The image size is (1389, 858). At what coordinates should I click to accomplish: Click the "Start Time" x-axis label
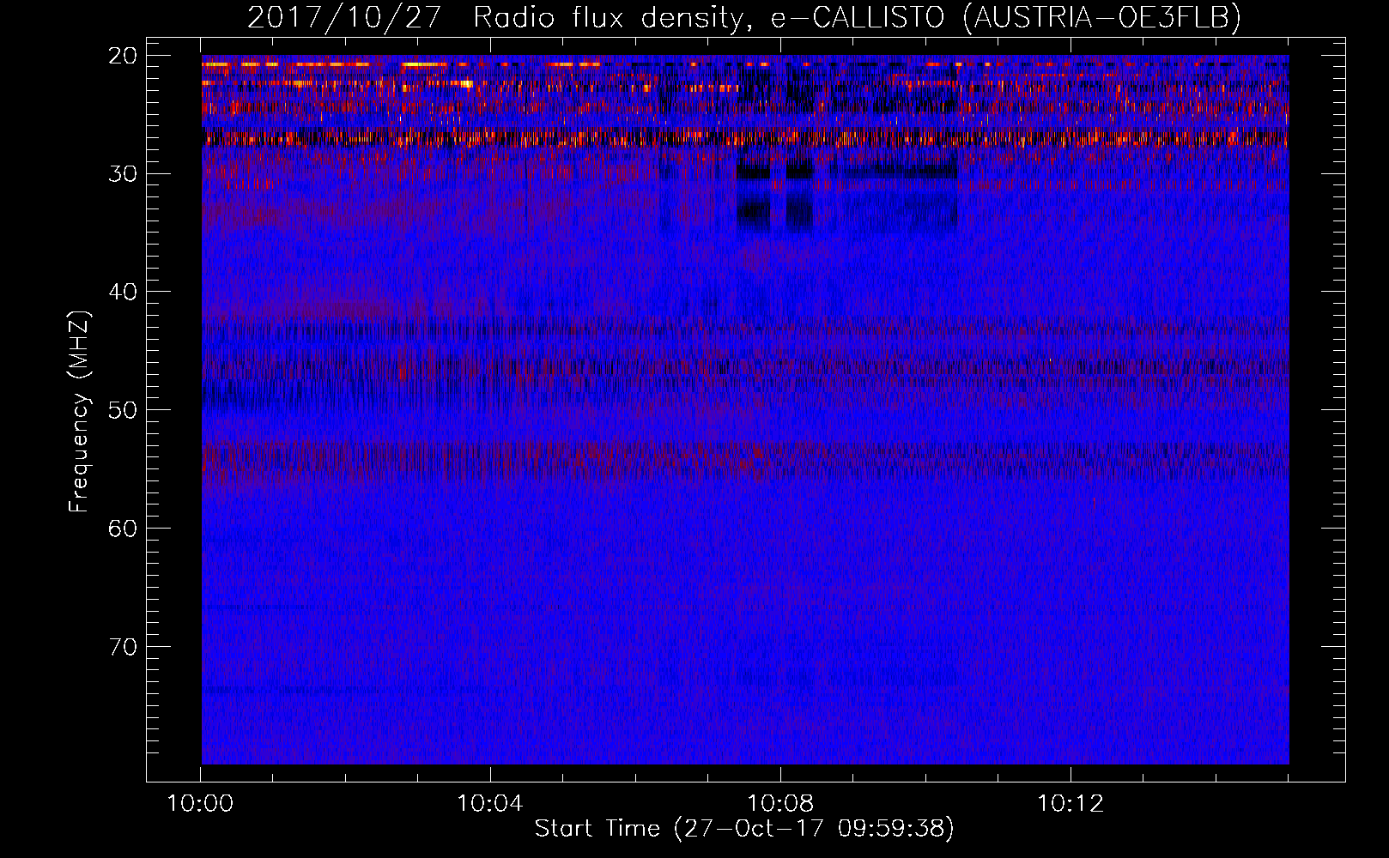pos(744,829)
